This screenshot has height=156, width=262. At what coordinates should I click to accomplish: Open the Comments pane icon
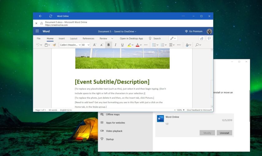coord(209,38)
